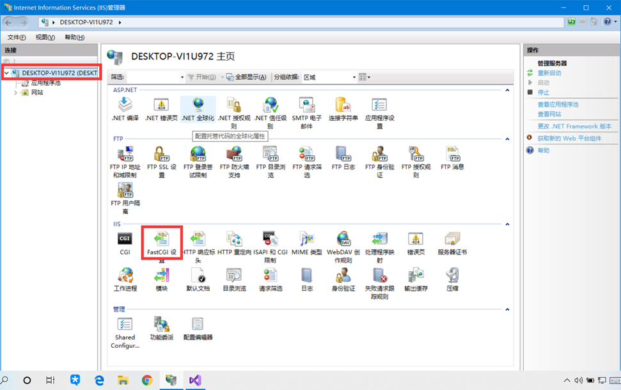This screenshot has height=390, width=621.
Task: Open the 模块 feature
Action: click(162, 279)
